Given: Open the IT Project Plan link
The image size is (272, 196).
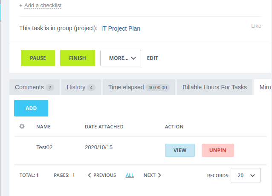Looking at the screenshot, I should (121, 28).
